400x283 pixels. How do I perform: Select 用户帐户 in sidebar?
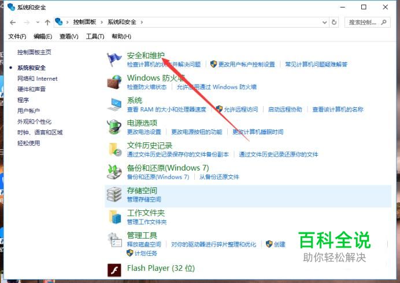28,111
